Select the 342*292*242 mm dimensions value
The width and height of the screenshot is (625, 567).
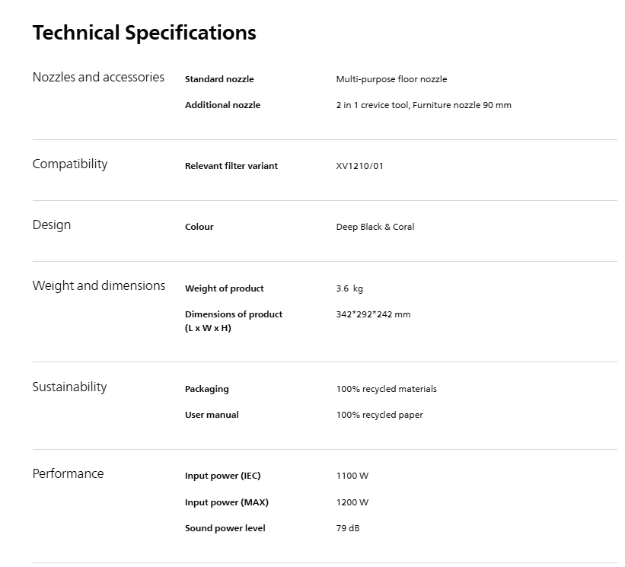coord(373,314)
